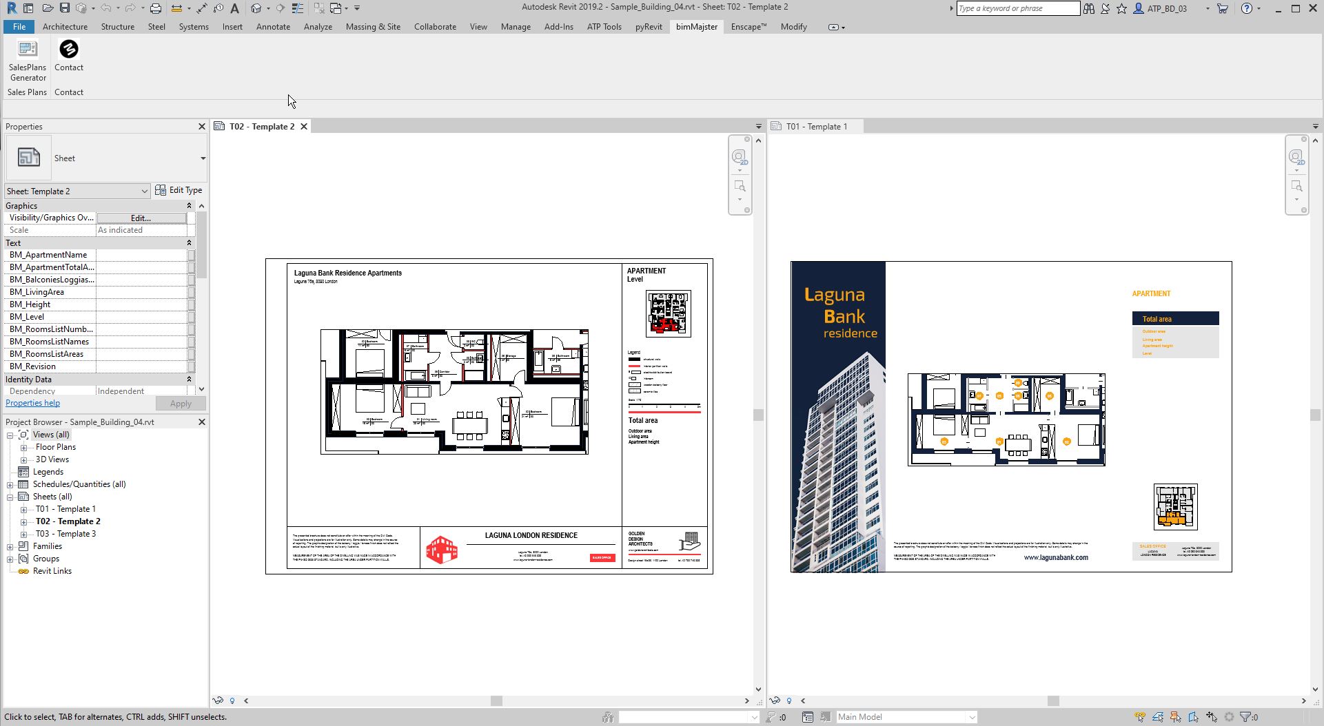This screenshot has width=1324, height=726.
Task: Expand the Floor Plans tree node
Action: tap(24, 448)
